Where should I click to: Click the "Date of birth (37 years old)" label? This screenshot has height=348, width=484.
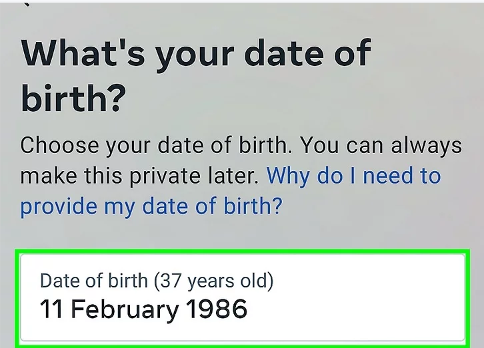tap(157, 280)
